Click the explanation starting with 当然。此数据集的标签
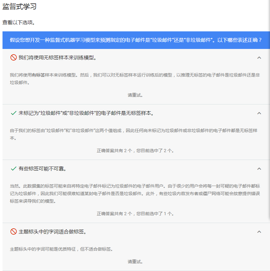This screenshot has height=271, width=270. point(135,189)
